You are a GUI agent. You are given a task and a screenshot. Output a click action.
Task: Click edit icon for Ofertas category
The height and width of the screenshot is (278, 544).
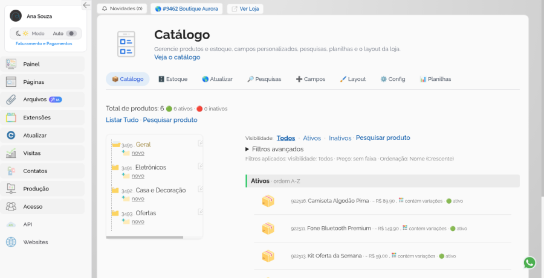200,212
